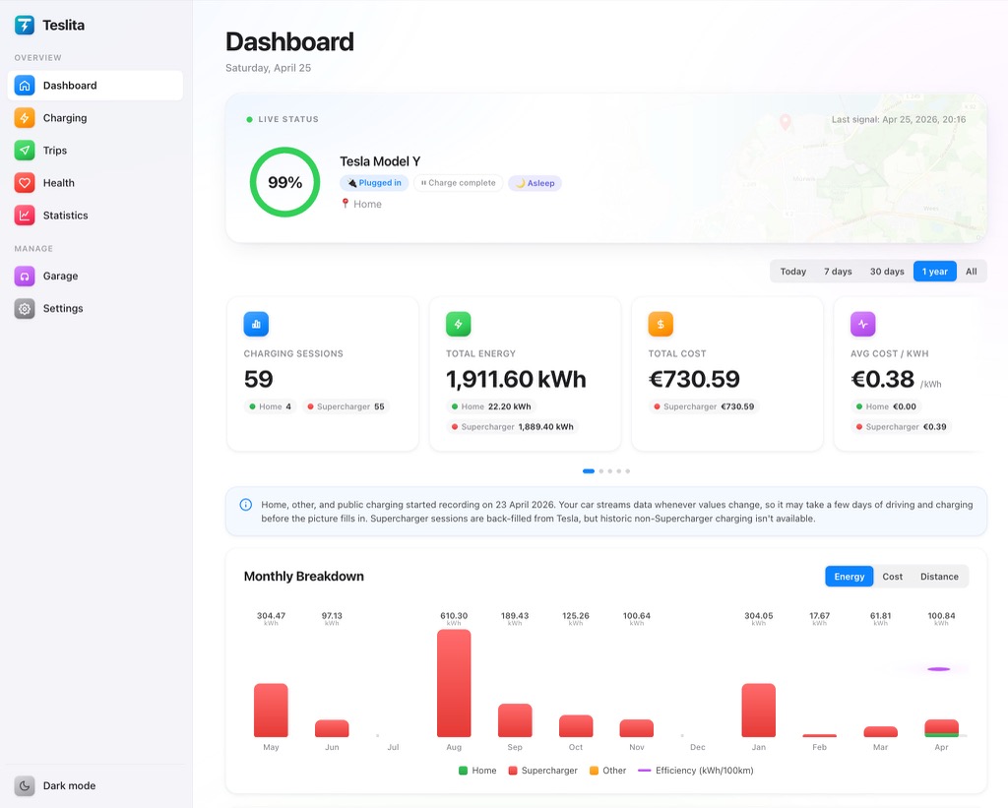
Task: Open Charging via its lightning icon
Action: [25, 118]
